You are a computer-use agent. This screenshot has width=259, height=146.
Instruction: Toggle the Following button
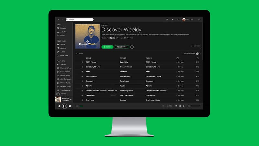(122, 47)
